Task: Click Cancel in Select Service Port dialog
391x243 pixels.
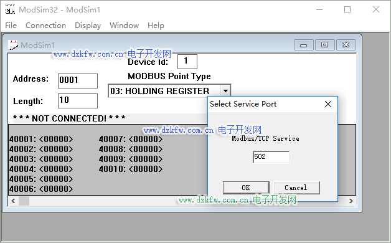Action: pos(296,188)
